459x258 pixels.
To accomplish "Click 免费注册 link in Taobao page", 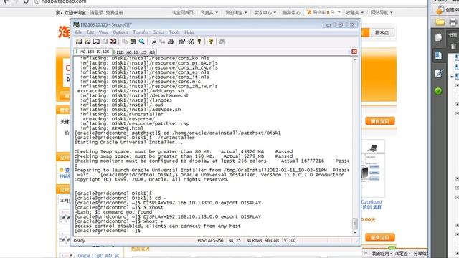I will pos(114,13).
